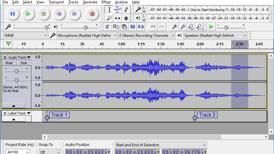This screenshot has height=154, width=274.
Task: Adjust the Audio Track gain slider
Action: click(16, 71)
